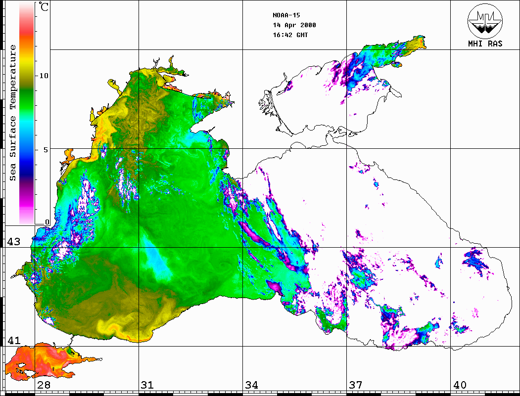Image resolution: width=520 pixels, height=396 pixels.
Task: Pick the magenta band of the color scale
Action: click(x=27, y=202)
